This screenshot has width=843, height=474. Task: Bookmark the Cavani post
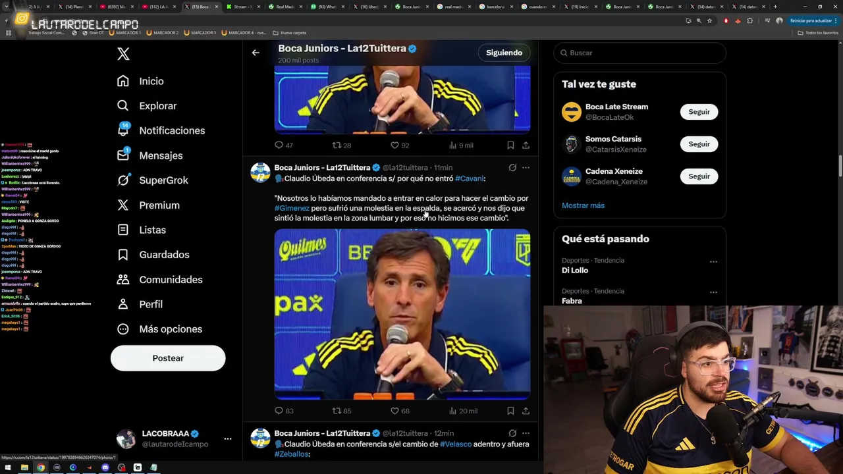click(x=510, y=411)
